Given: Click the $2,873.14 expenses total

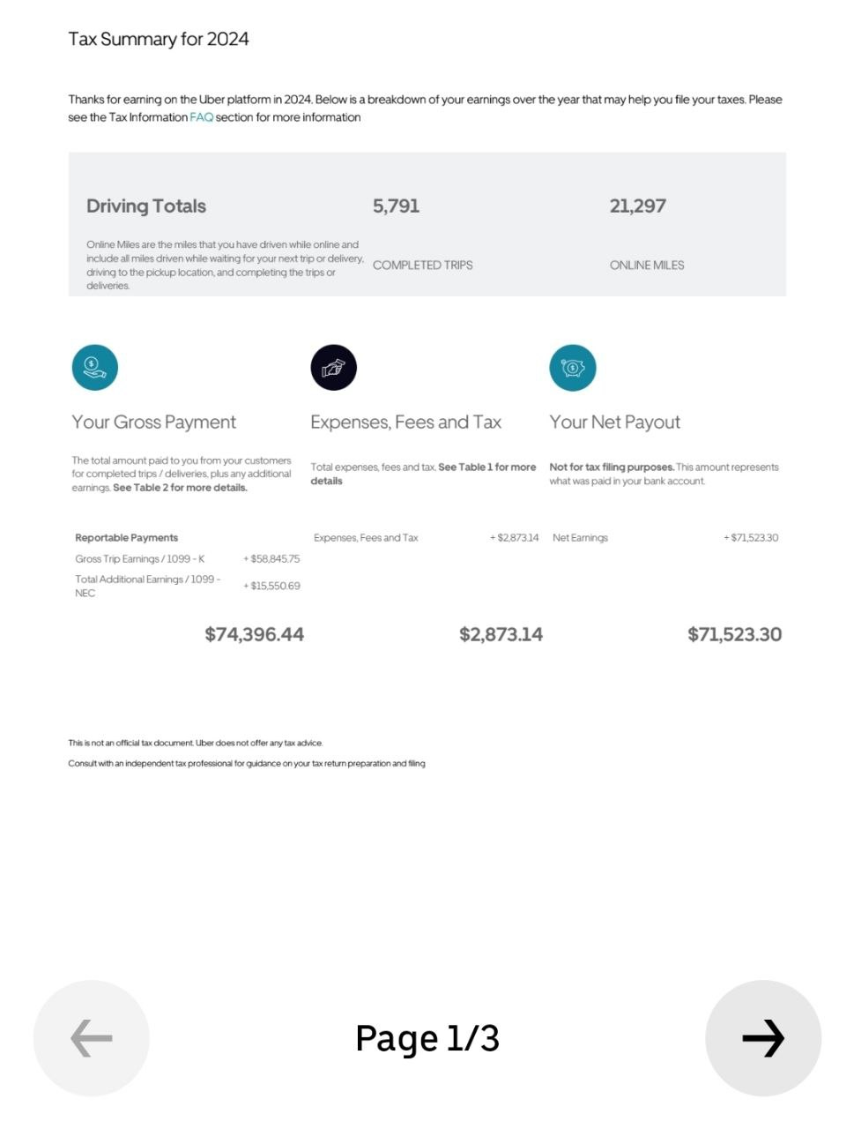Looking at the screenshot, I should [x=501, y=634].
